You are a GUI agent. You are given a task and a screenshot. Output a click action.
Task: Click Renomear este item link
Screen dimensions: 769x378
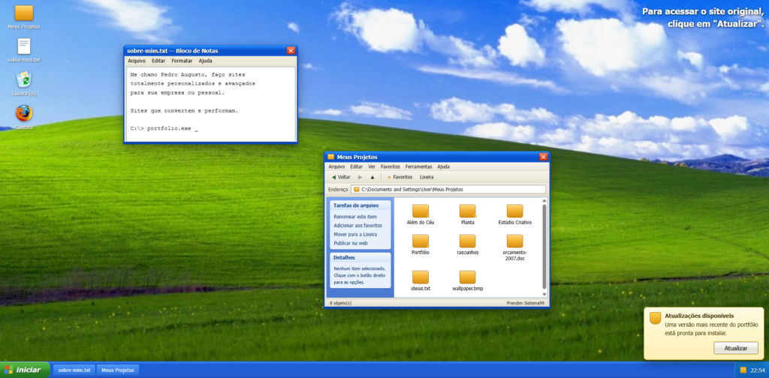tap(355, 217)
